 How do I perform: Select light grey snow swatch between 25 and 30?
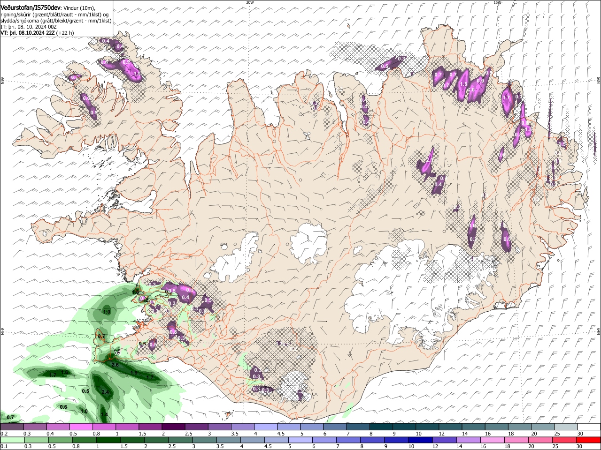coord(566,427)
